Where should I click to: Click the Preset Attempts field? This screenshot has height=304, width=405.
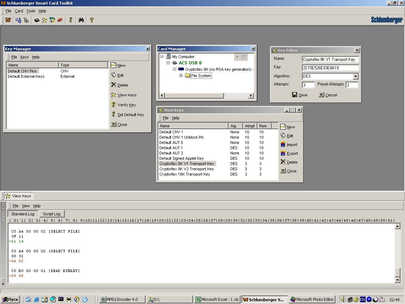coord(352,85)
